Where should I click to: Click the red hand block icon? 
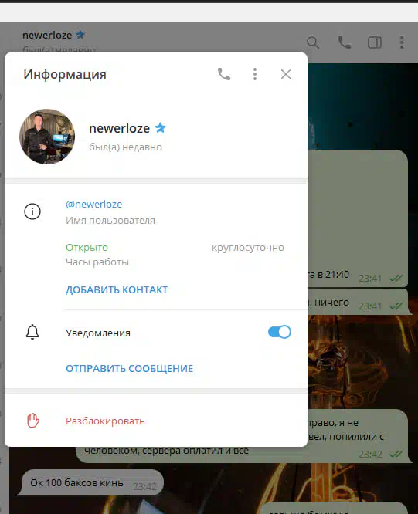(32, 421)
